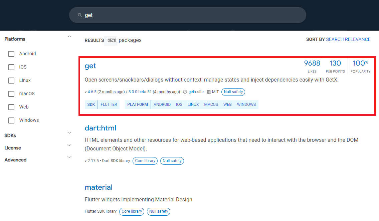Click the material description 'Flutter widgets implementing Material Design'
379x221 pixels.
[x=139, y=200]
